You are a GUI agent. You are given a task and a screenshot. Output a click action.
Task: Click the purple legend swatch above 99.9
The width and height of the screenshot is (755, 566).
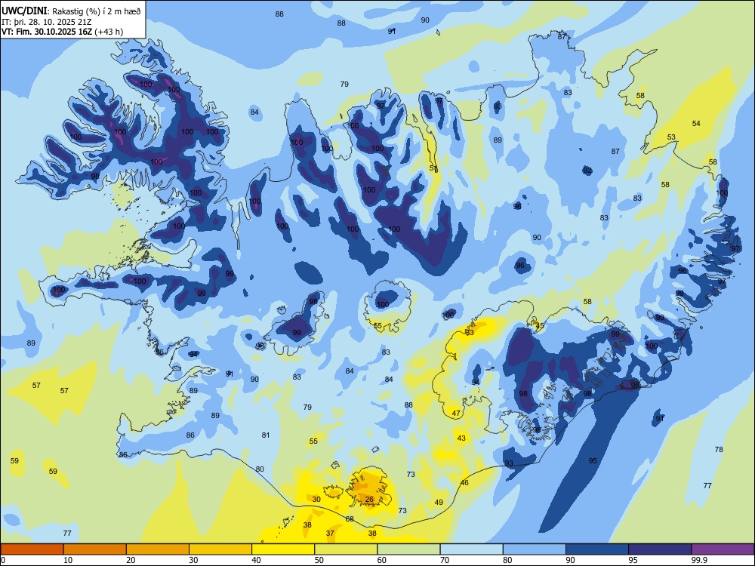coord(723,549)
